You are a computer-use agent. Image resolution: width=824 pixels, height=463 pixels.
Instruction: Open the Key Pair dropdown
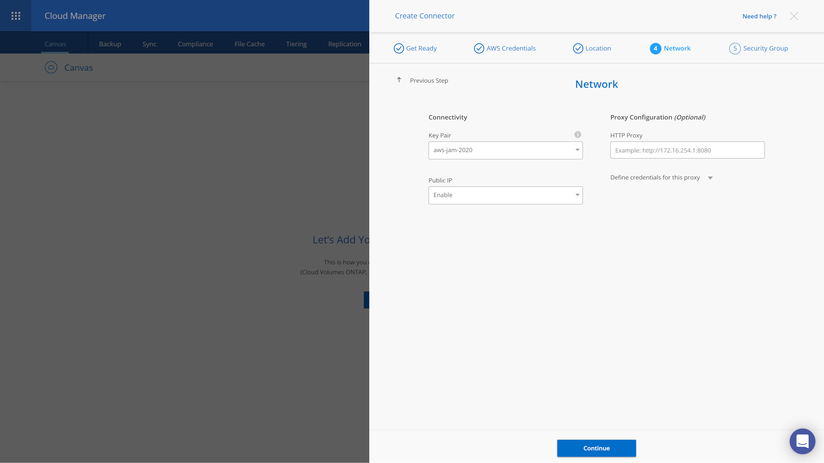pos(505,150)
